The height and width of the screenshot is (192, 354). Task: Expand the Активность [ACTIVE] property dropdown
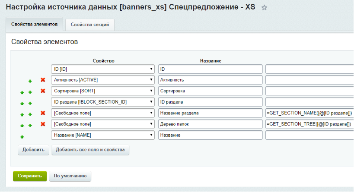click(x=102, y=80)
